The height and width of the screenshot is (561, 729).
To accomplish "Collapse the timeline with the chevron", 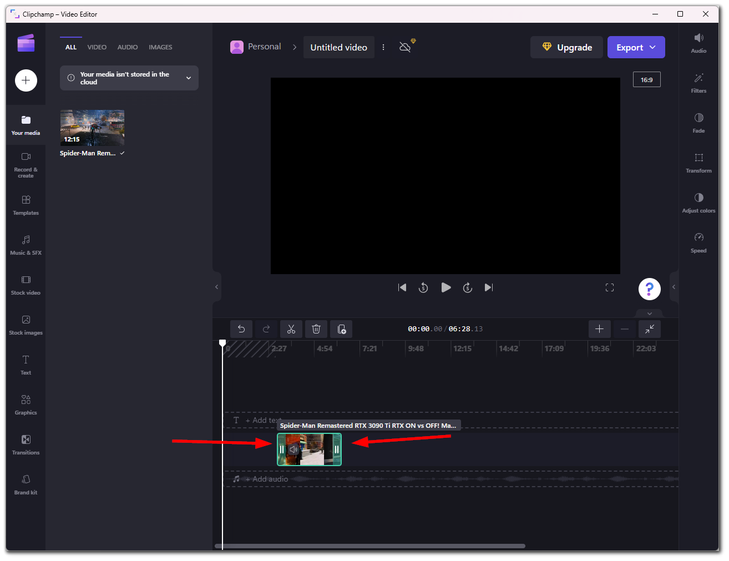I will (x=650, y=314).
